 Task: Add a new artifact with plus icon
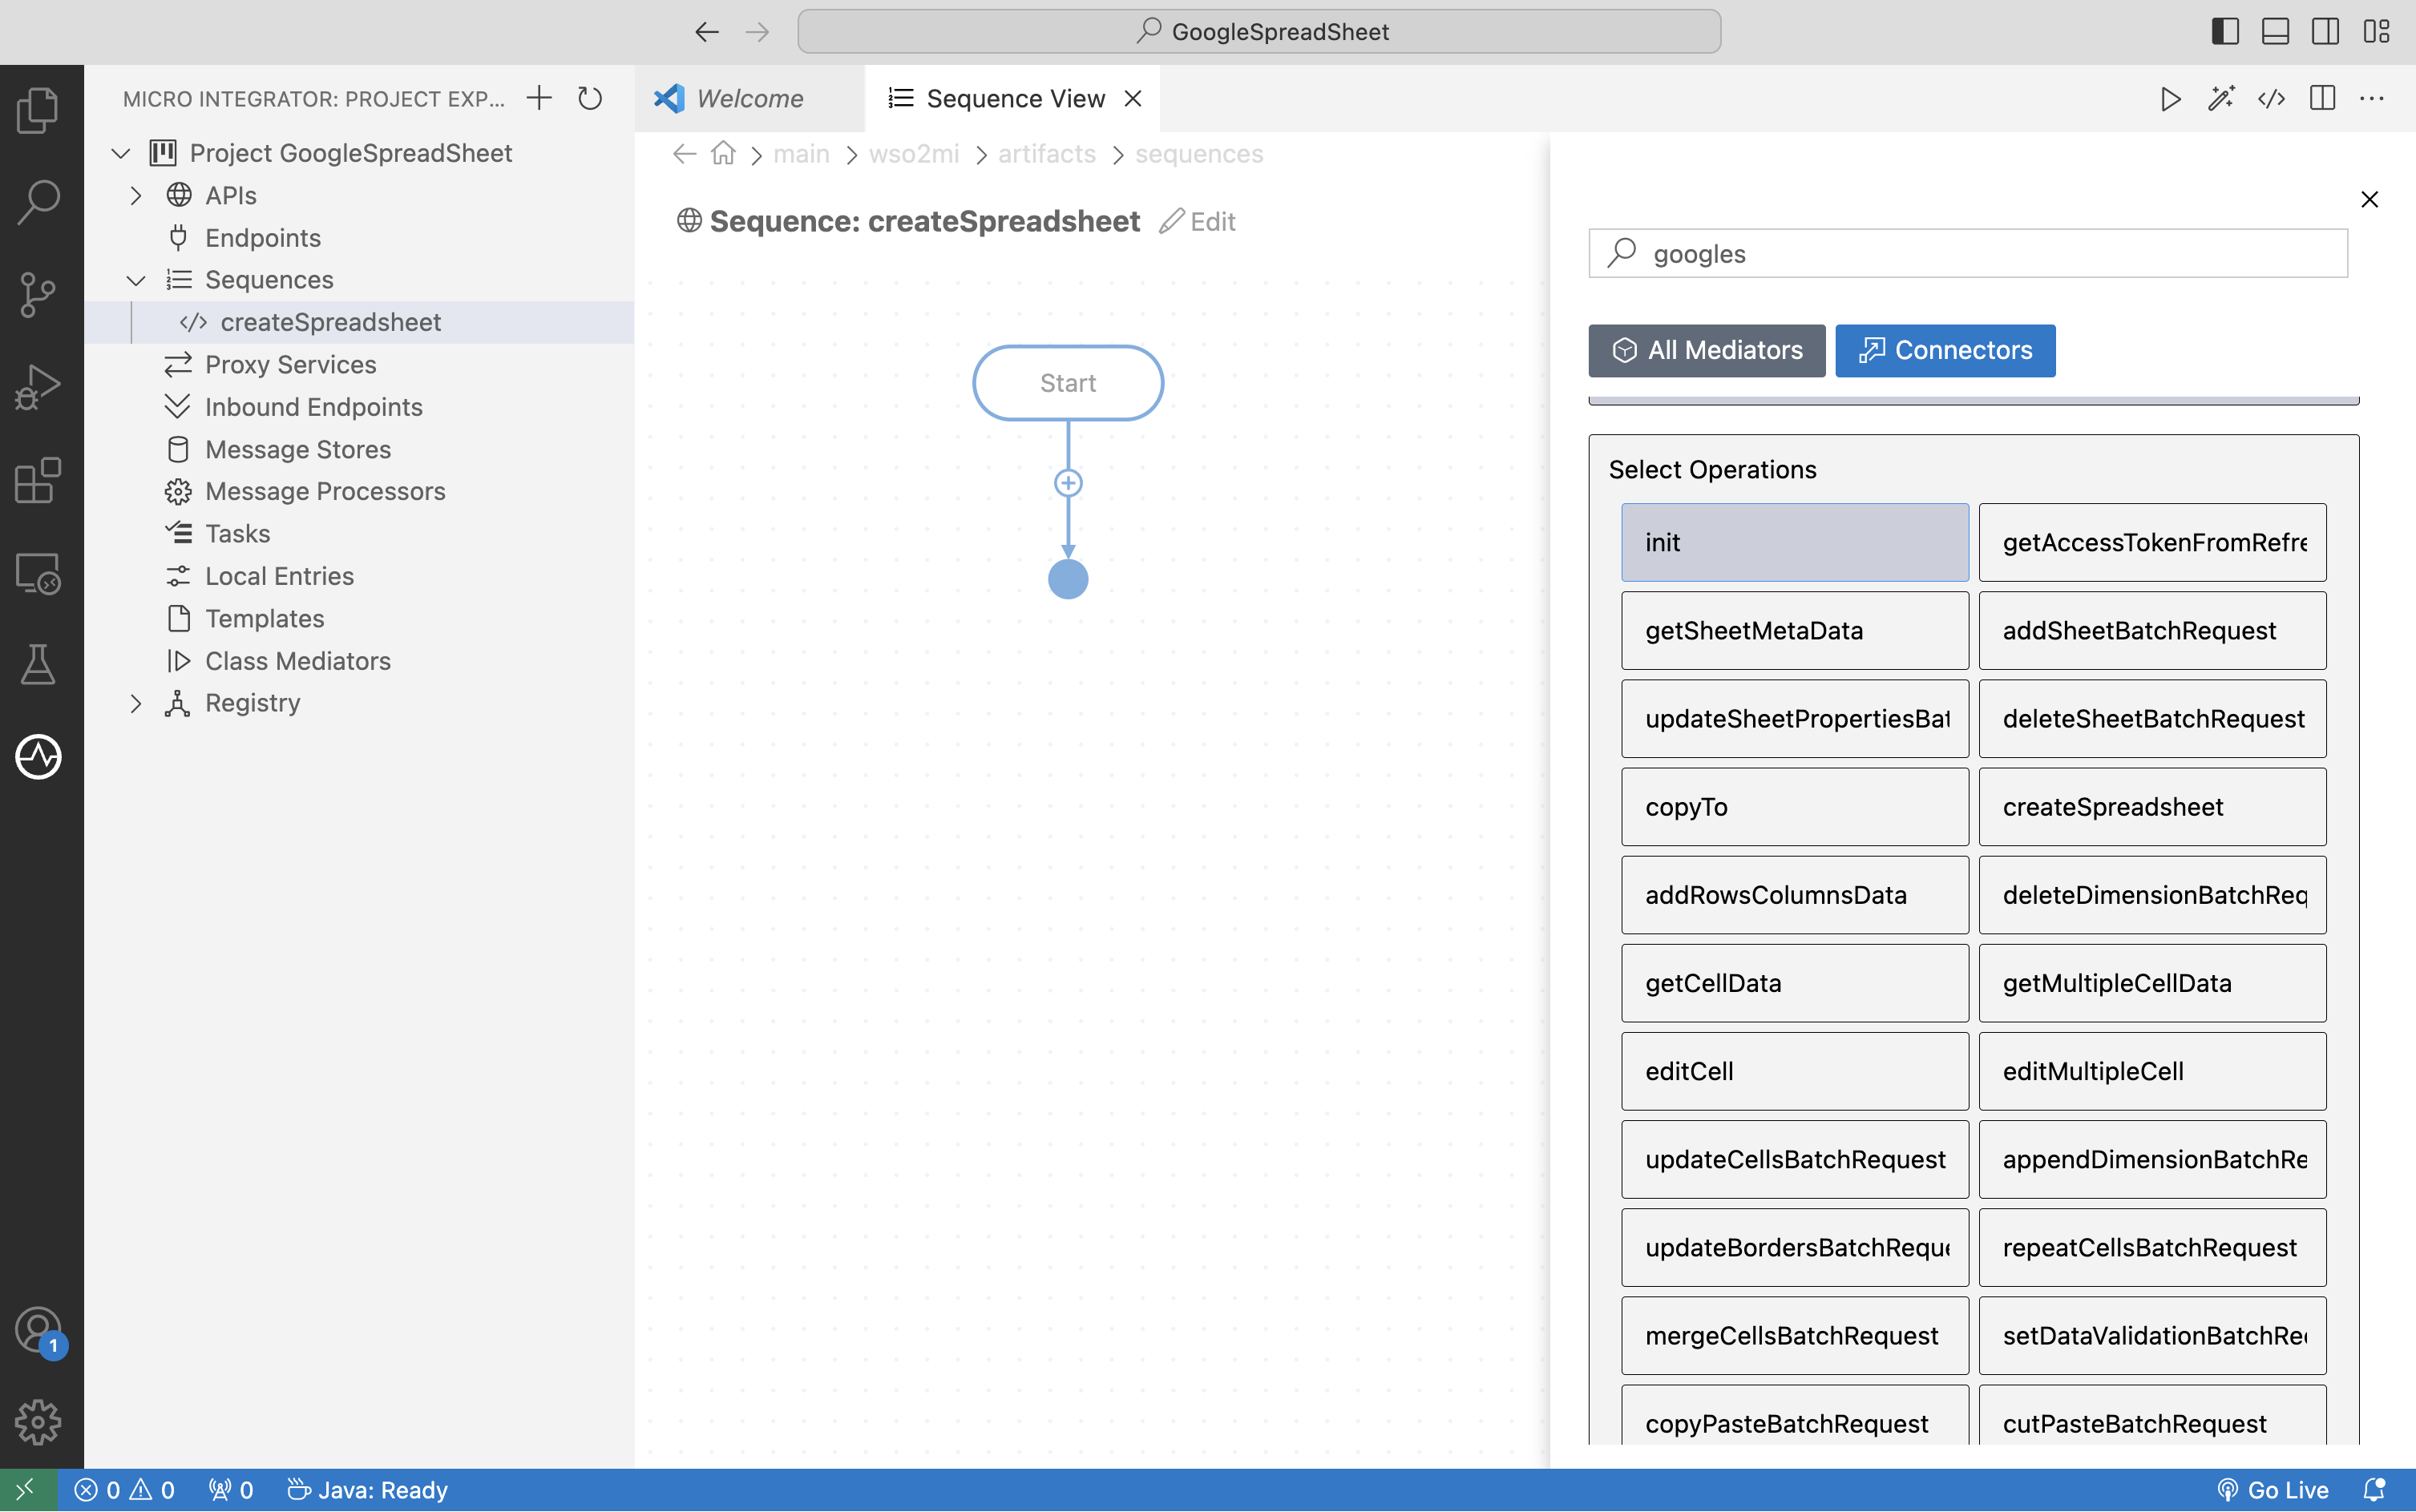coord(539,98)
